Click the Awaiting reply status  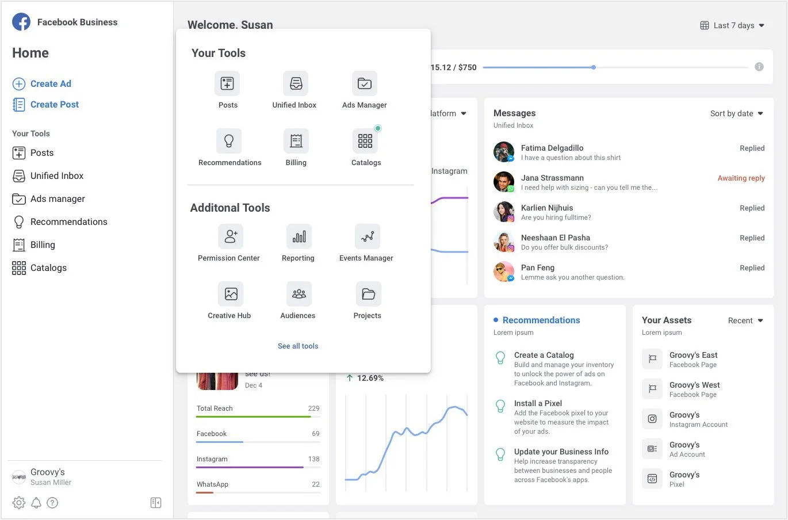[x=741, y=178]
